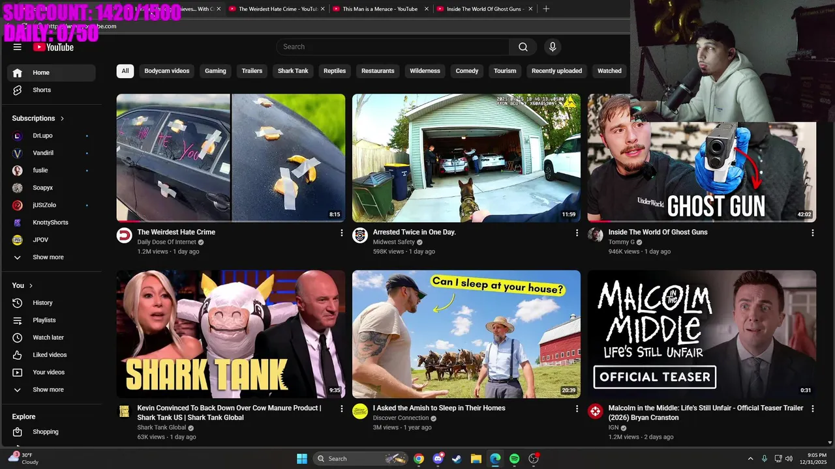Click the magnifying glass search button
835x469 pixels.
(x=523, y=47)
